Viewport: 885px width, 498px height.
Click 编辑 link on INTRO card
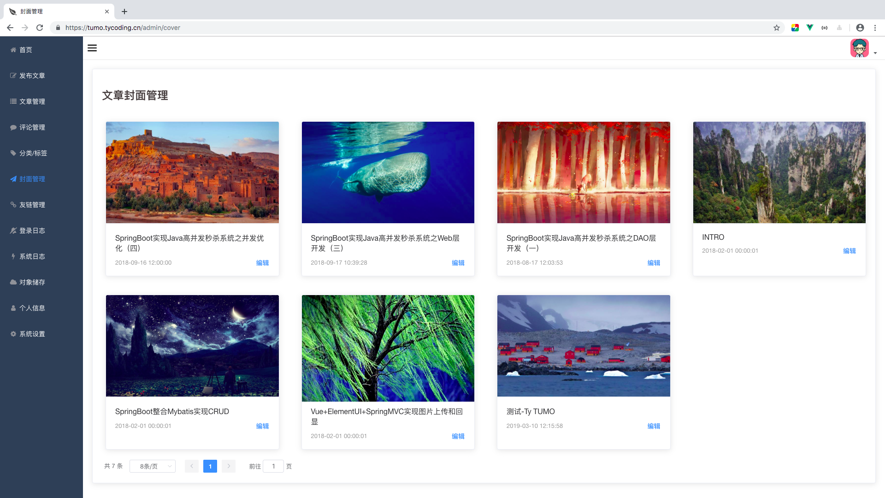pyautogui.click(x=849, y=251)
